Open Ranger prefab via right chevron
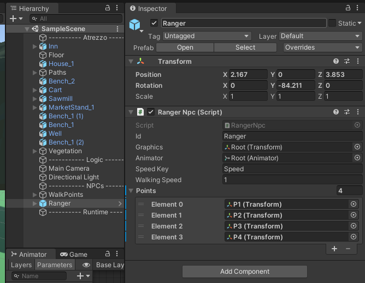 pyautogui.click(x=120, y=203)
